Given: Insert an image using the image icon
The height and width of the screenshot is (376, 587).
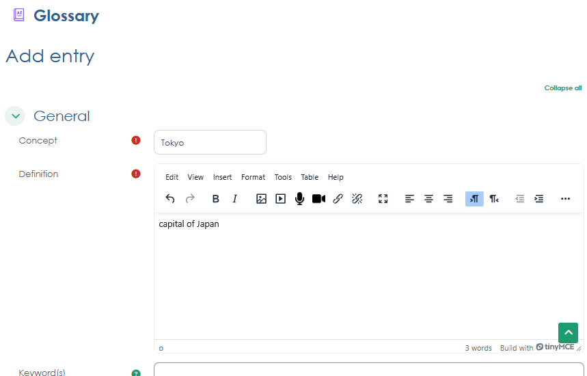Looking at the screenshot, I should click(261, 199).
